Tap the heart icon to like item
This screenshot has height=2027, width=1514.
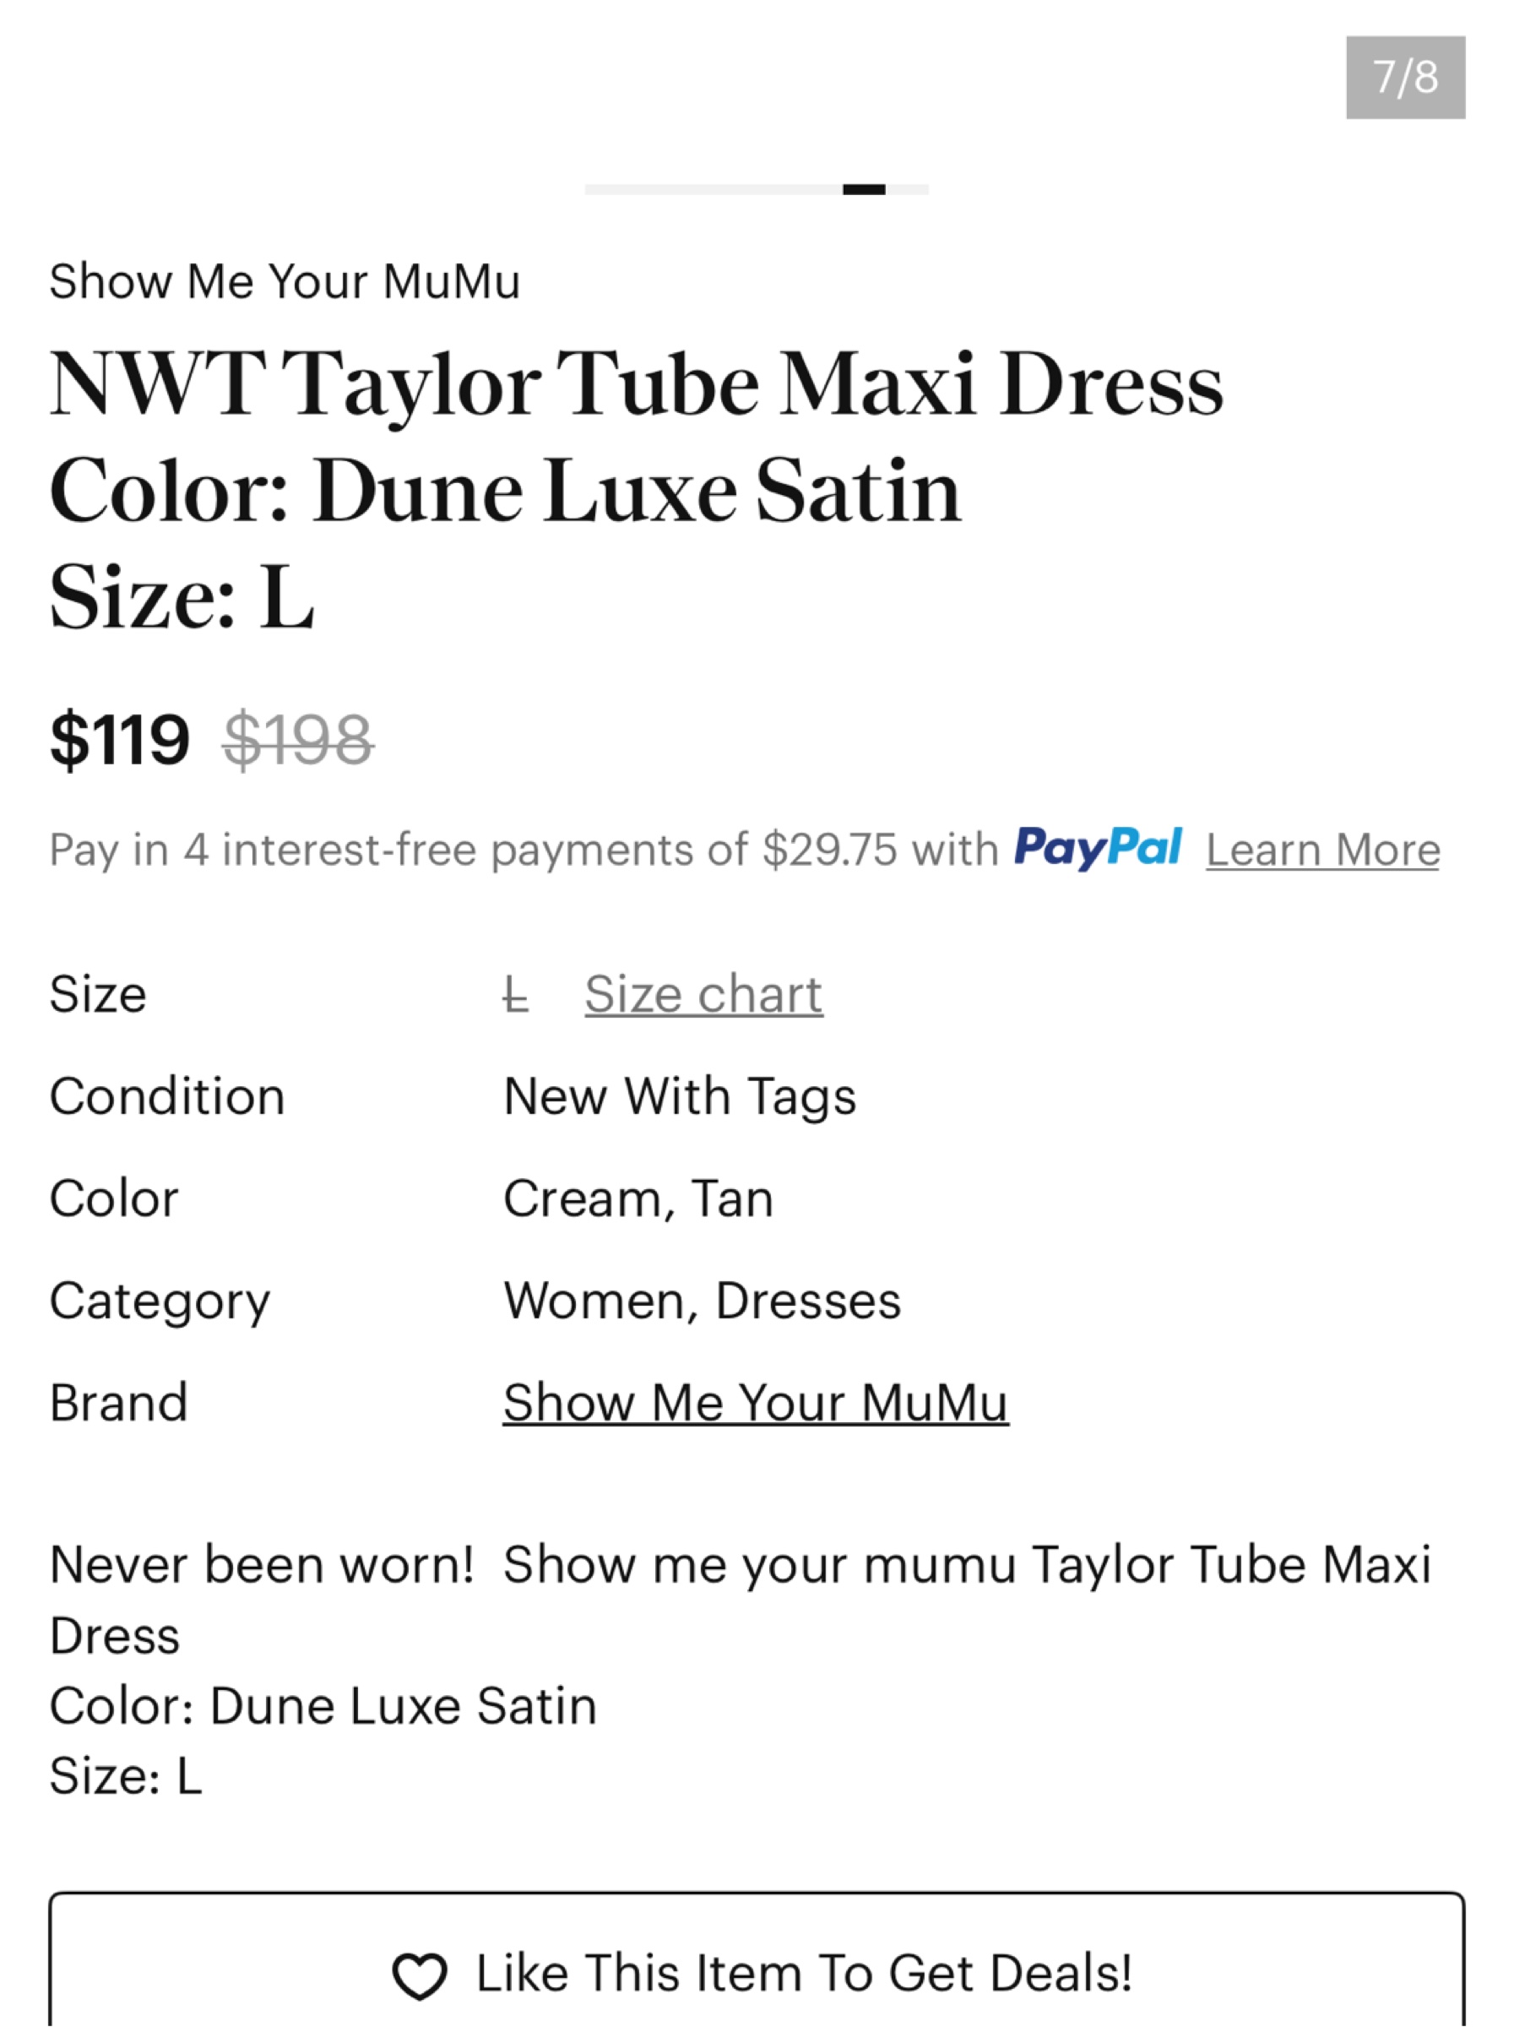[x=420, y=1975]
